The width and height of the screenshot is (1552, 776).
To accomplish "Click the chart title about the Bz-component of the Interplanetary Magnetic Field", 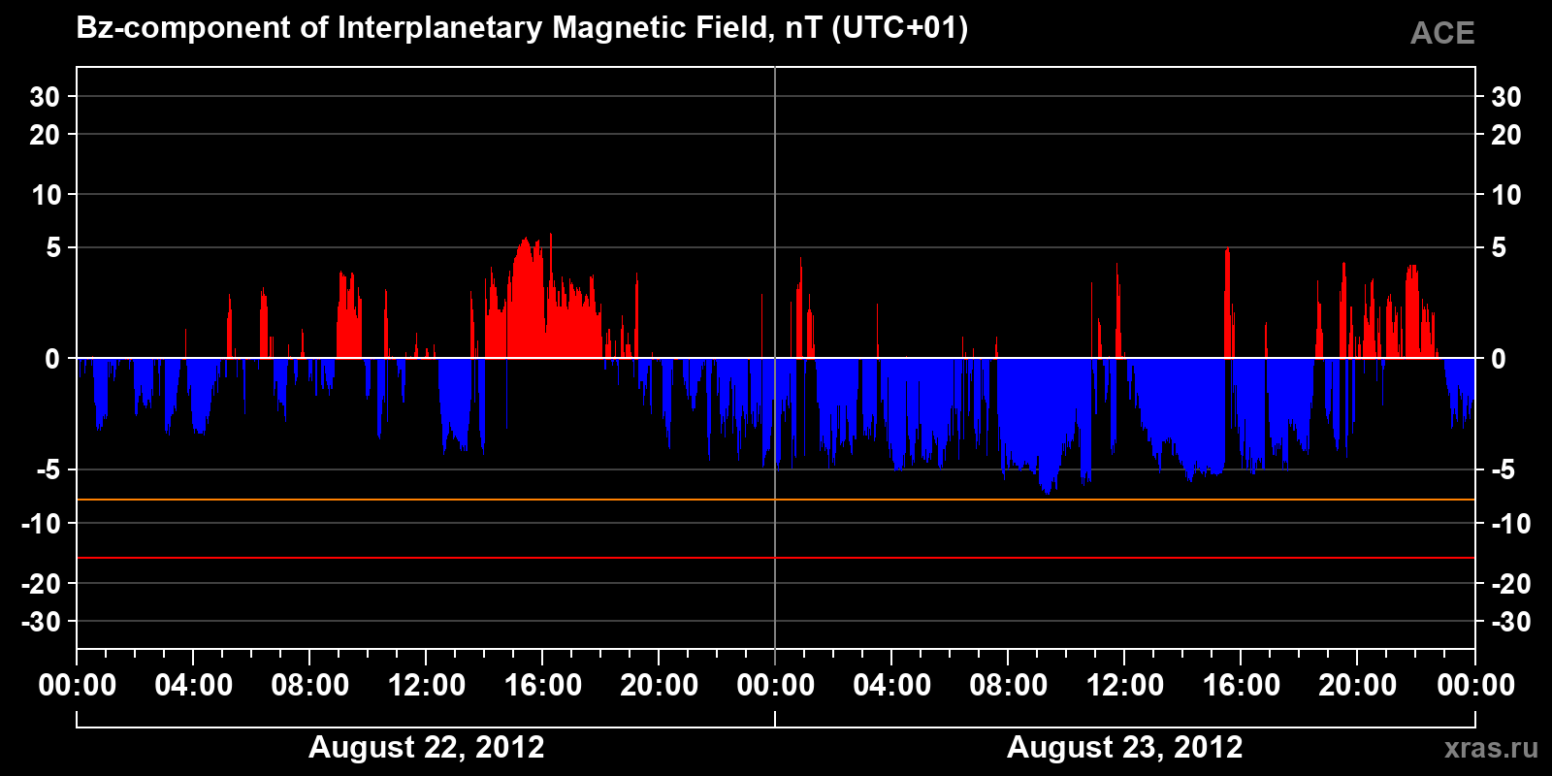I will [522, 28].
